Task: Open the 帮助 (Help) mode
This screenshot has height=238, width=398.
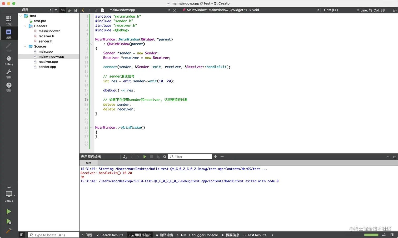Action: (x=9, y=87)
